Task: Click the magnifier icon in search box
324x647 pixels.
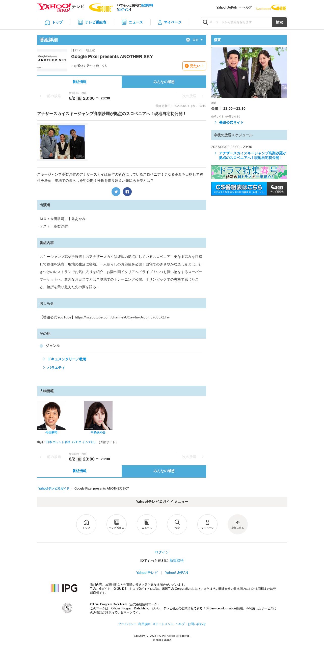Action: point(205,22)
